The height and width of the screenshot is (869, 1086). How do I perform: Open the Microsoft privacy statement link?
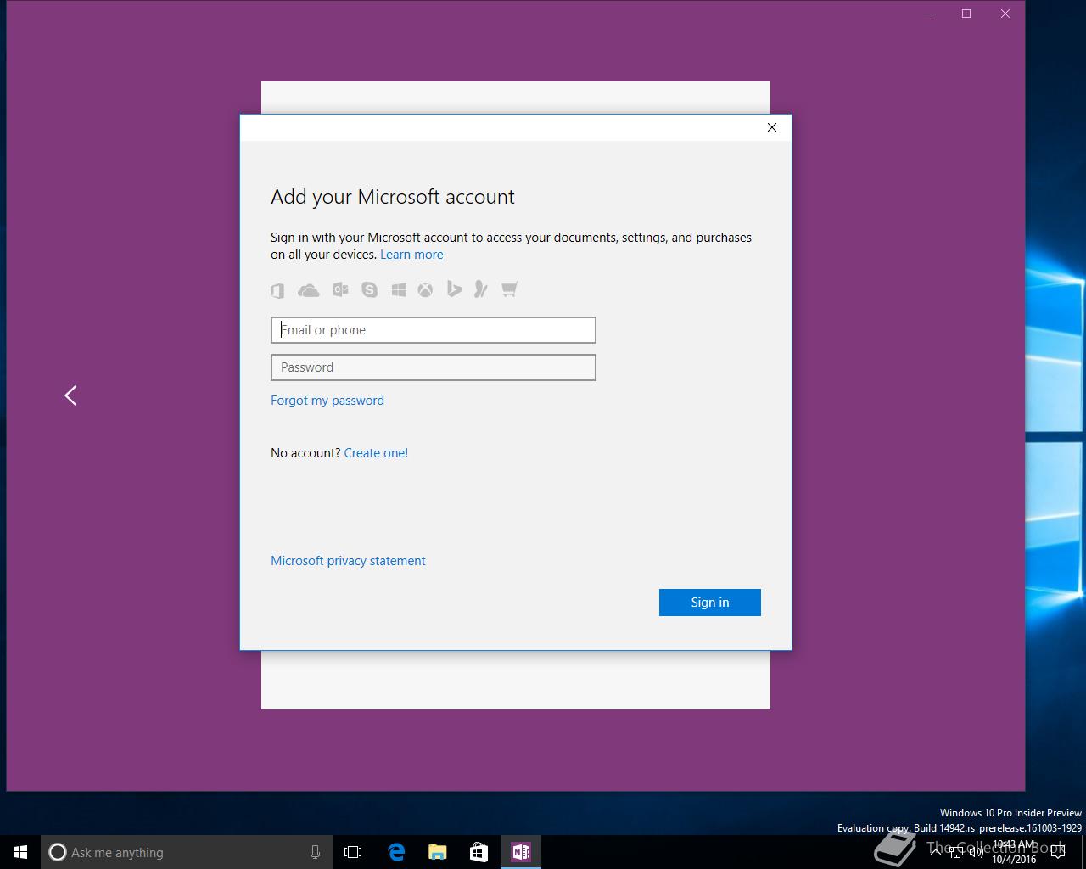[348, 561]
